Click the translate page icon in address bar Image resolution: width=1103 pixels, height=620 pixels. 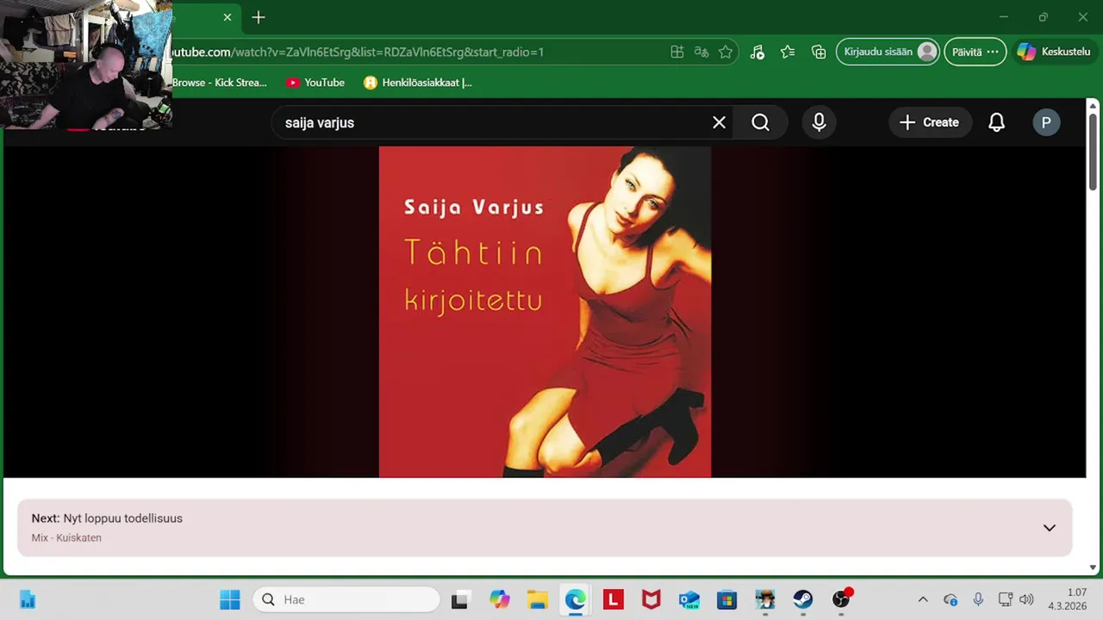click(701, 52)
